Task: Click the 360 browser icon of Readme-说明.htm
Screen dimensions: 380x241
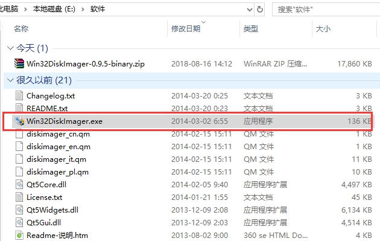Action: (x=19, y=235)
